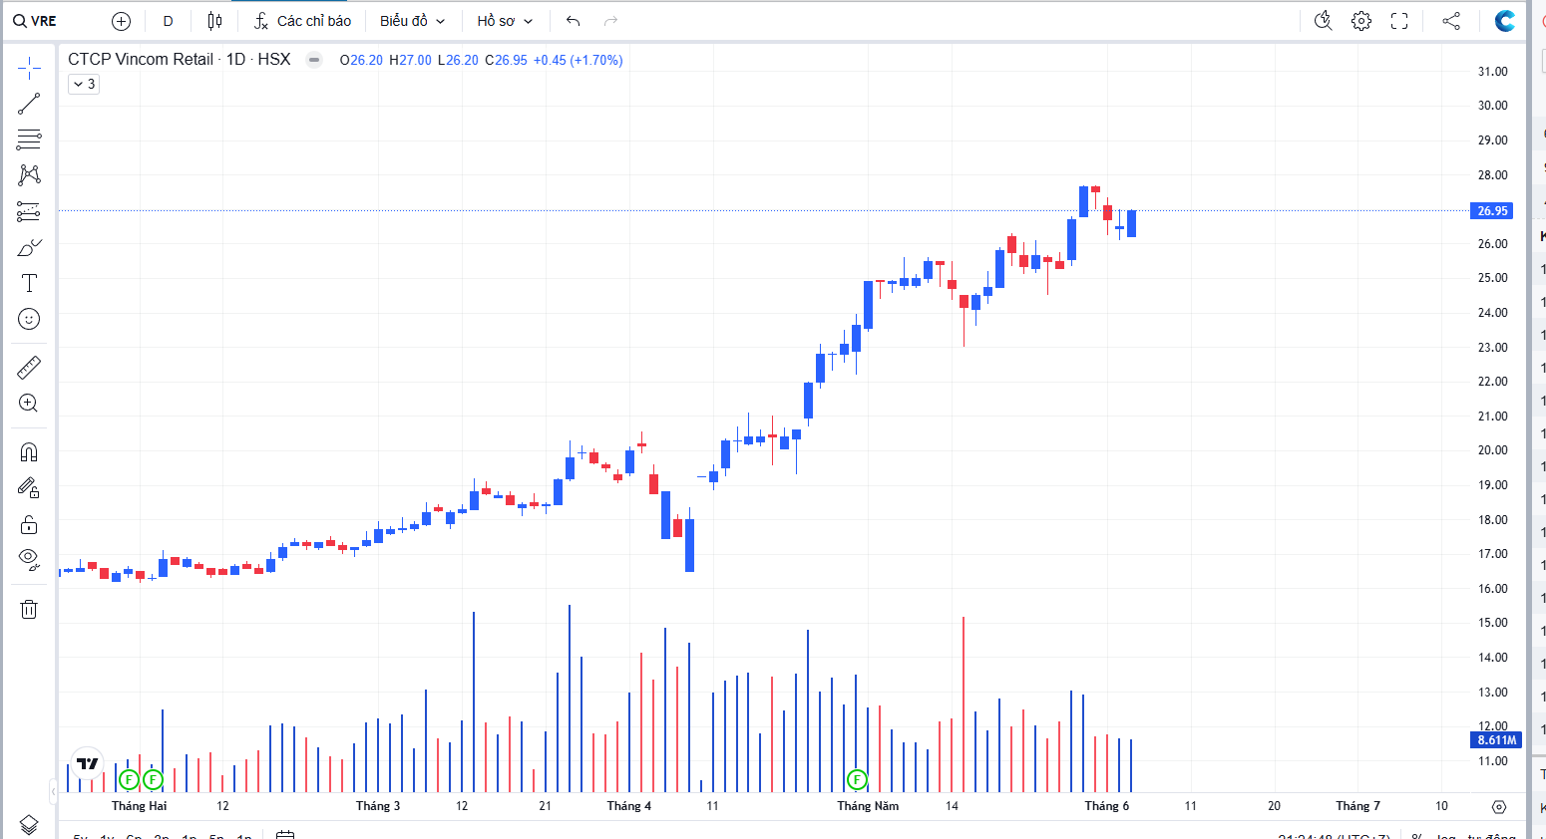The width and height of the screenshot is (1546, 839).
Task: Expand the collapsed indicators legend (3)
Action: tap(84, 85)
